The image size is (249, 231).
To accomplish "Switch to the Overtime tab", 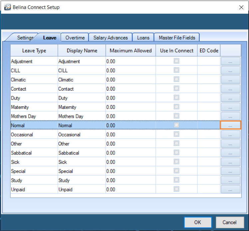I will [75, 38].
